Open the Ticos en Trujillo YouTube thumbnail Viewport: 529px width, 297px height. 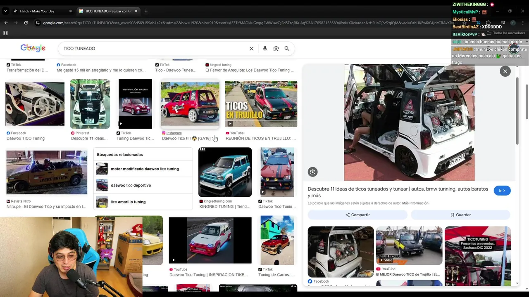pyautogui.click(x=261, y=104)
